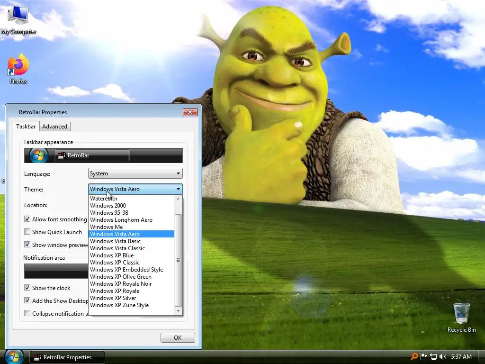Select Windows Vista Basic theme

click(x=132, y=241)
